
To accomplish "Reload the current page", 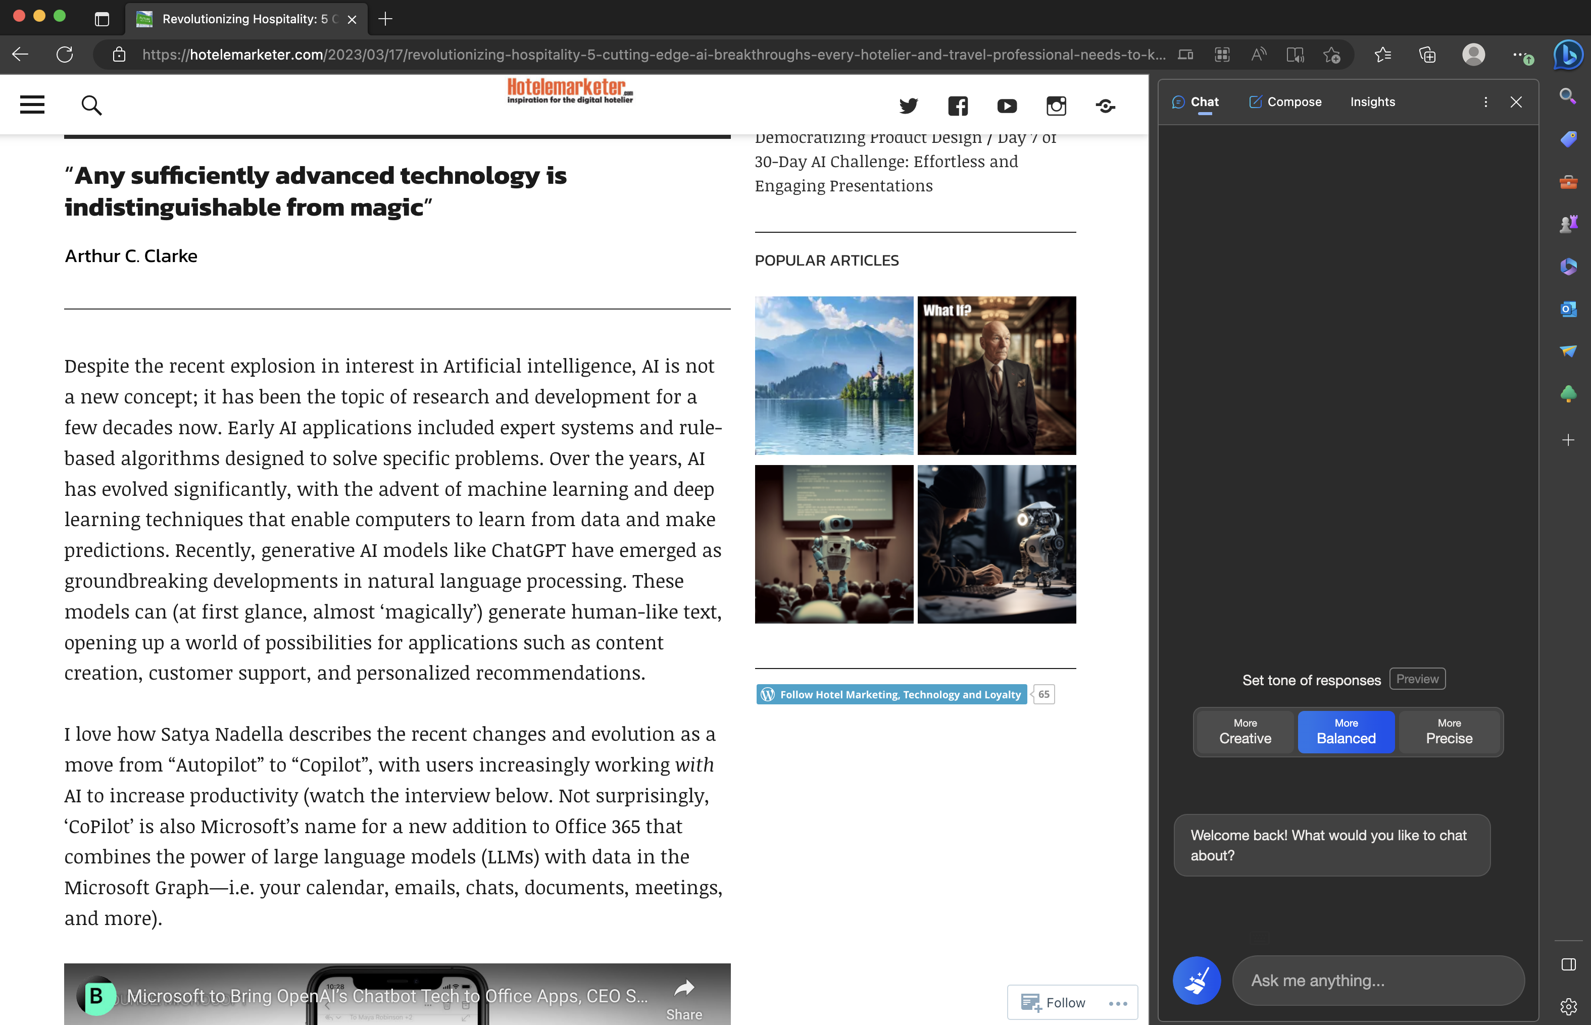I will (65, 55).
